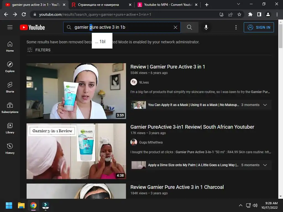Start voice search with the microphone
The height and width of the screenshot is (212, 283).
click(206, 27)
